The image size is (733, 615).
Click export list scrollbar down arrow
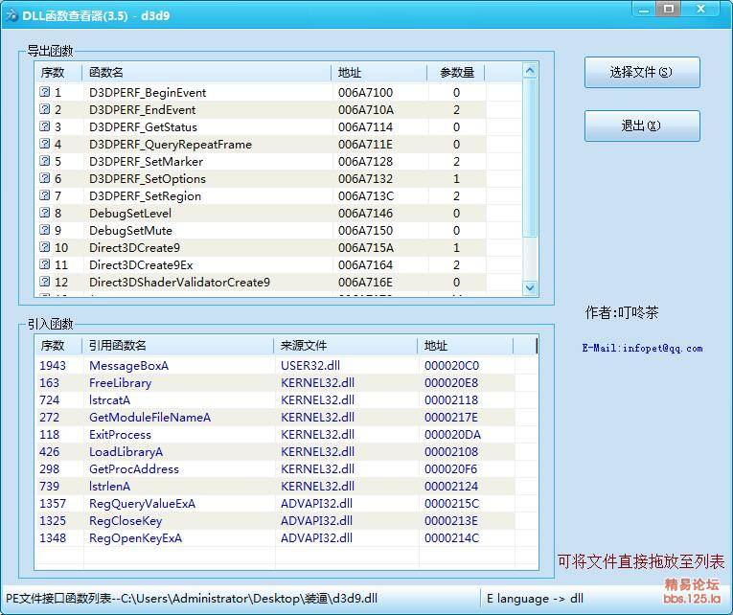(530, 287)
